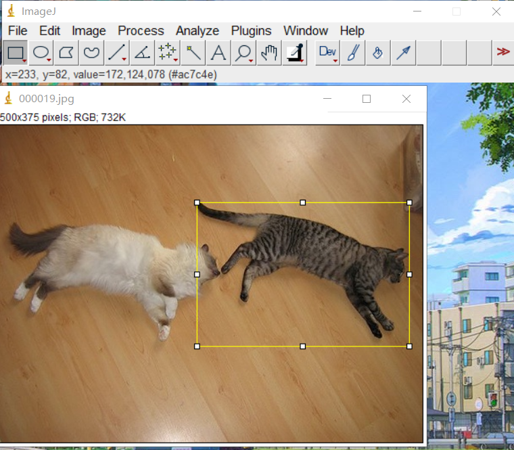
Task: Select the Oval selection tool
Action: tap(41, 53)
